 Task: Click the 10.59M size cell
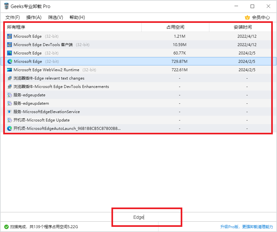point(179,44)
